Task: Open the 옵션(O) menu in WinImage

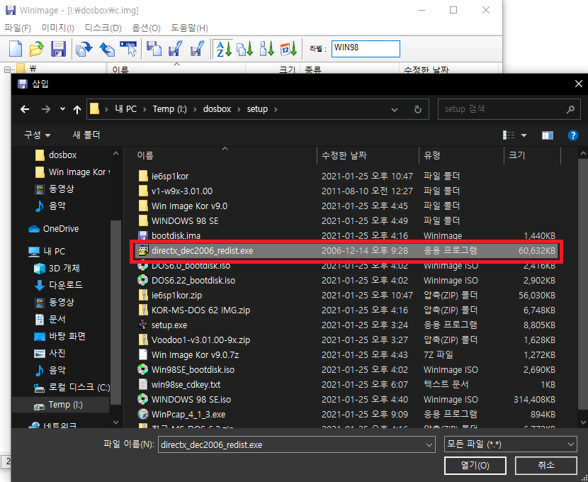Action: point(146,28)
